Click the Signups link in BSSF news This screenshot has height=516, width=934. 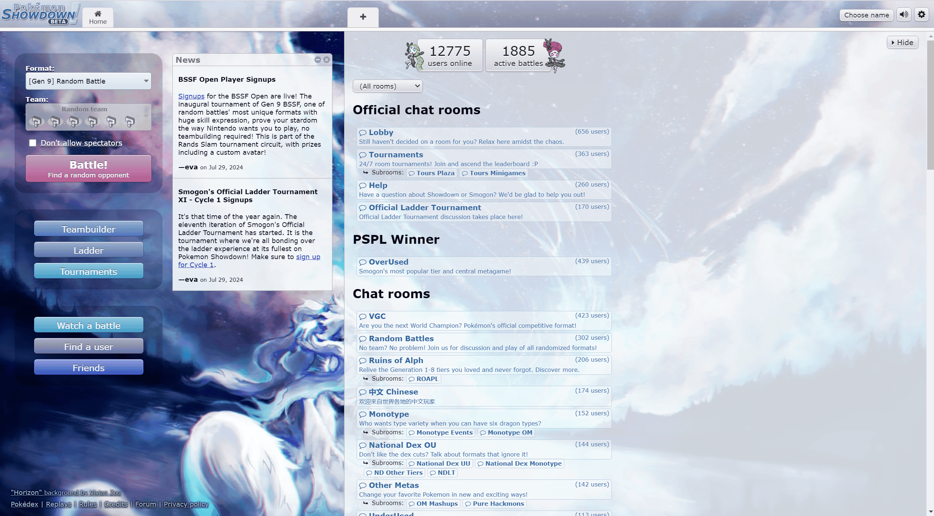point(191,96)
